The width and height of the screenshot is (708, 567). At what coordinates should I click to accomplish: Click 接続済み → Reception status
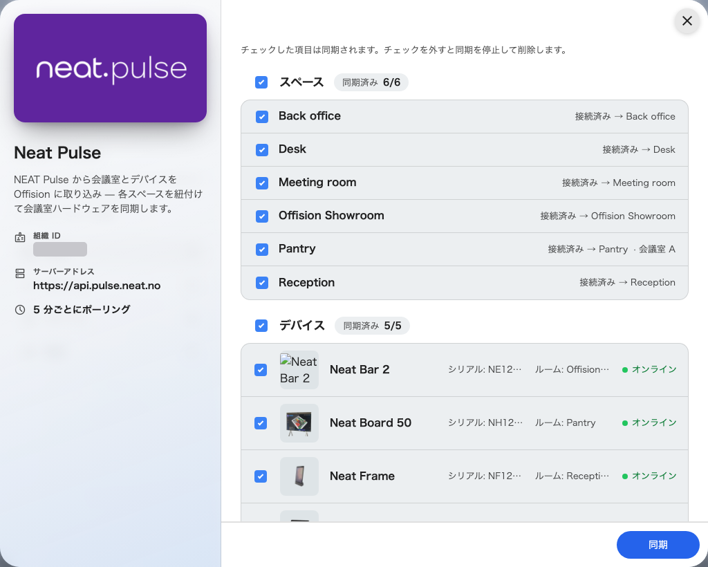(x=627, y=283)
